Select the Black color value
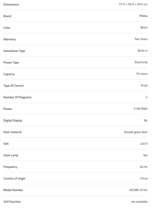This screenshot has height=209, width=156. [144, 27]
